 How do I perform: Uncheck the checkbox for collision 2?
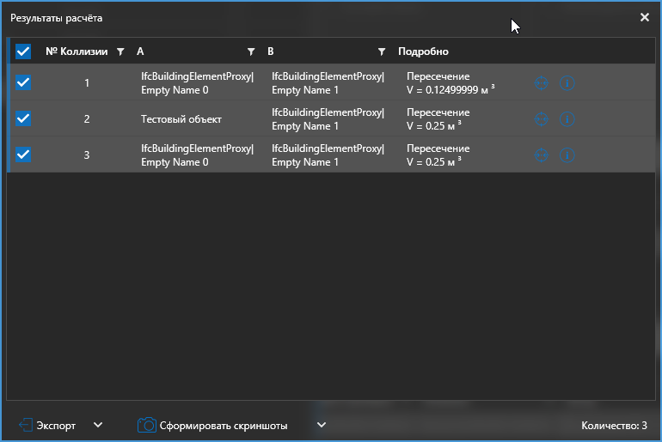click(23, 119)
